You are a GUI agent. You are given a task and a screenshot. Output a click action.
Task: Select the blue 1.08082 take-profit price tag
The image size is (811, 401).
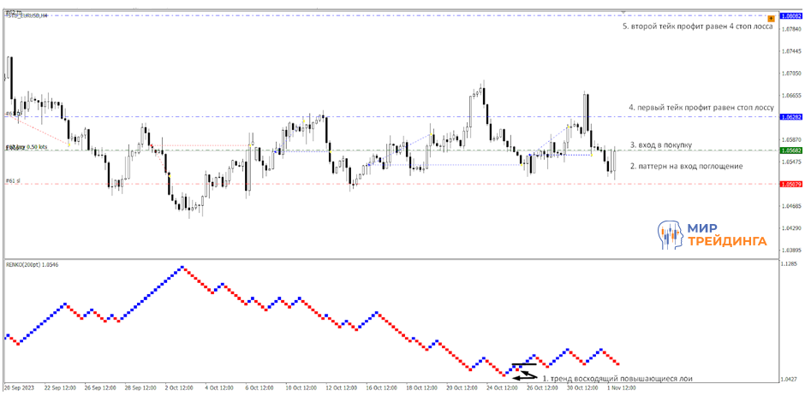pyautogui.click(x=790, y=16)
